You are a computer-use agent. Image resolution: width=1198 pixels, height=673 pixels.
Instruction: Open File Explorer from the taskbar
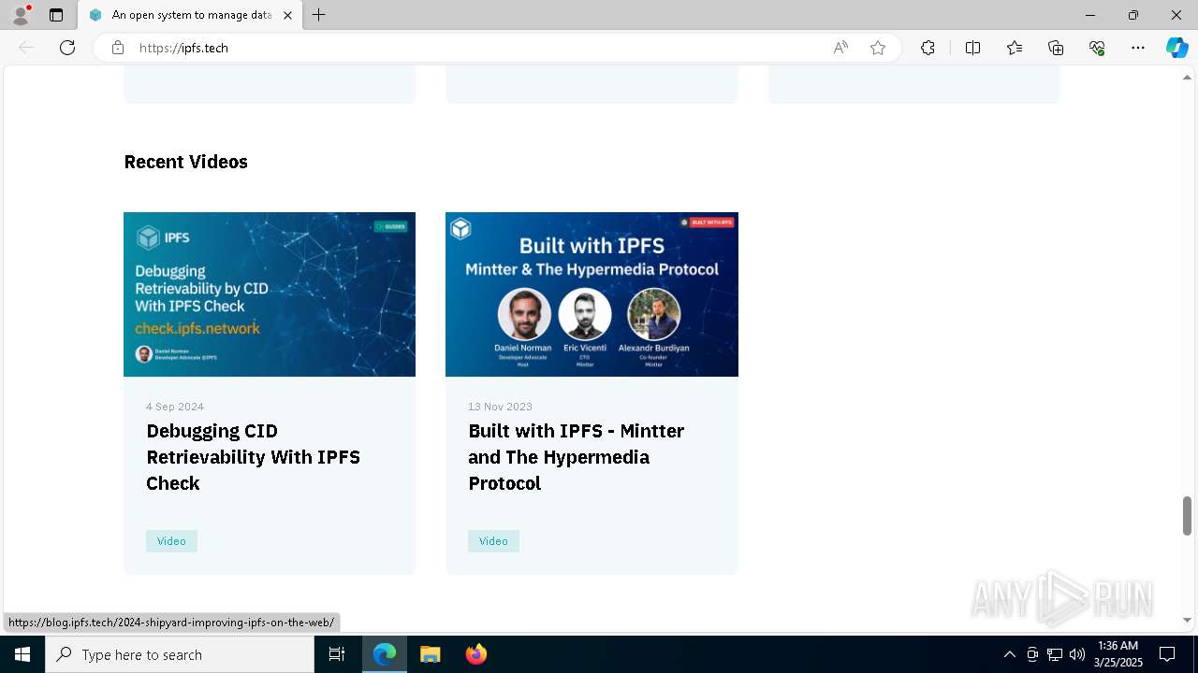[x=430, y=654]
